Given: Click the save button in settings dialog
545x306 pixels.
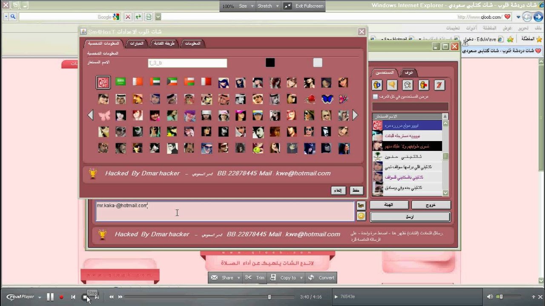Looking at the screenshot, I should (x=356, y=190).
